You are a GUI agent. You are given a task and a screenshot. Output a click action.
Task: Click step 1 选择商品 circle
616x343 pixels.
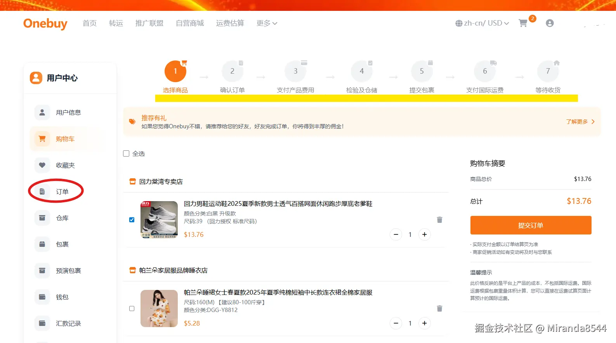click(x=175, y=71)
